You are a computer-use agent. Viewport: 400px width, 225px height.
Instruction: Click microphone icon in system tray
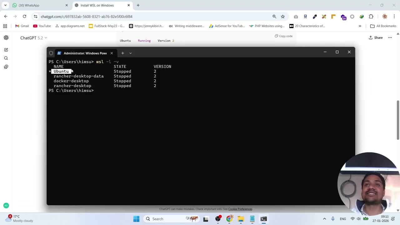coord(333,219)
